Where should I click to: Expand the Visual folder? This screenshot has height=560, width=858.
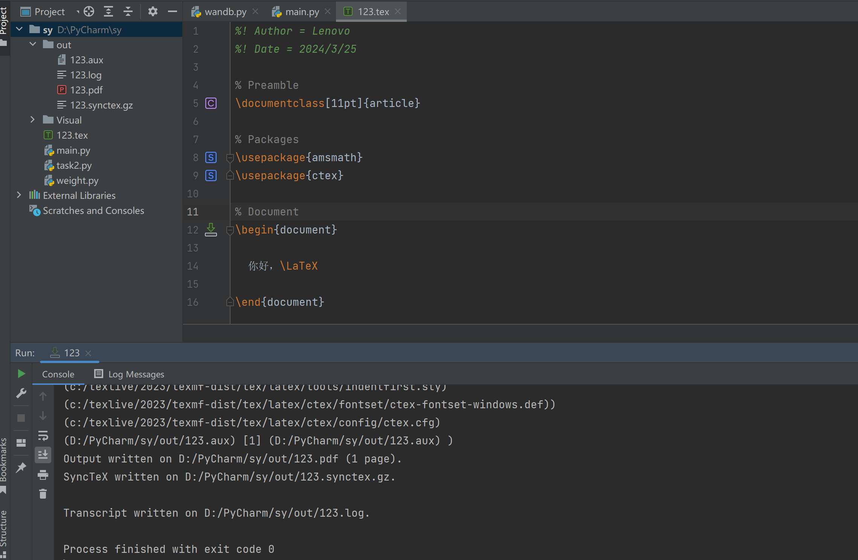(x=33, y=120)
